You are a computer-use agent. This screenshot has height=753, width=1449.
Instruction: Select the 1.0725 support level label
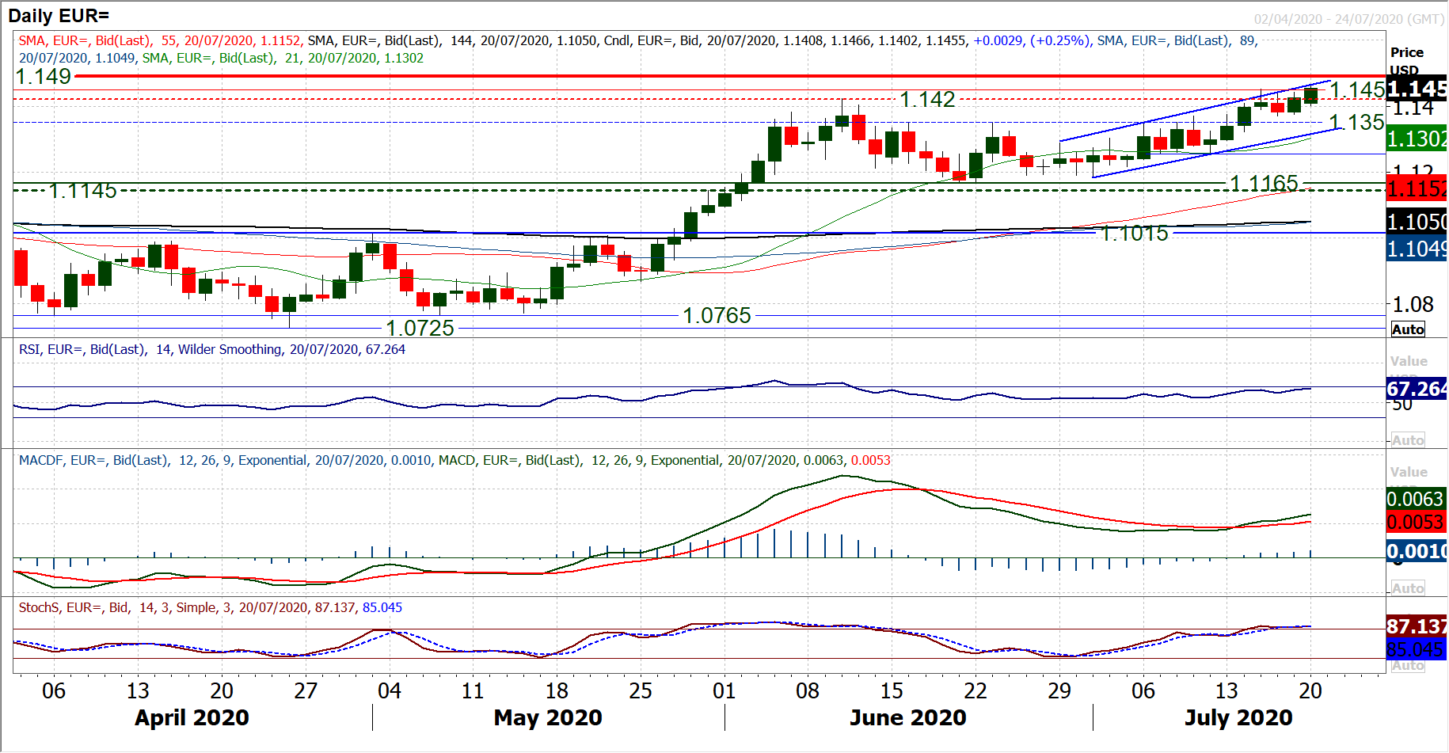click(x=420, y=328)
